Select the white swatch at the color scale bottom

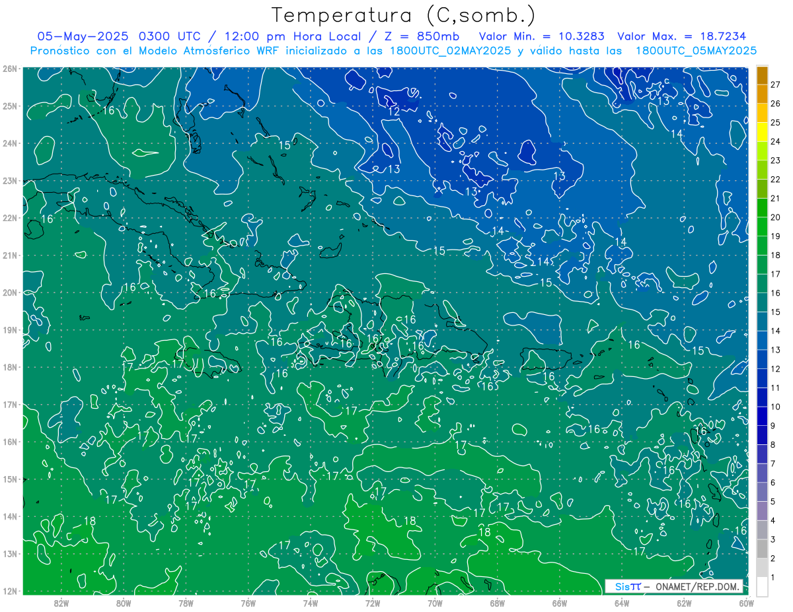pyautogui.click(x=762, y=586)
